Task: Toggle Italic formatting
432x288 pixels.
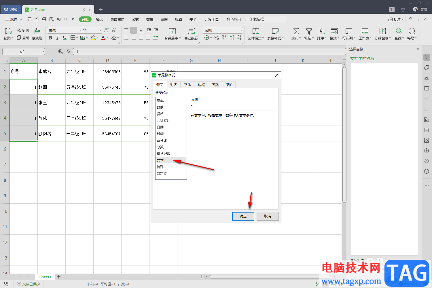Action: pyautogui.click(x=58, y=38)
